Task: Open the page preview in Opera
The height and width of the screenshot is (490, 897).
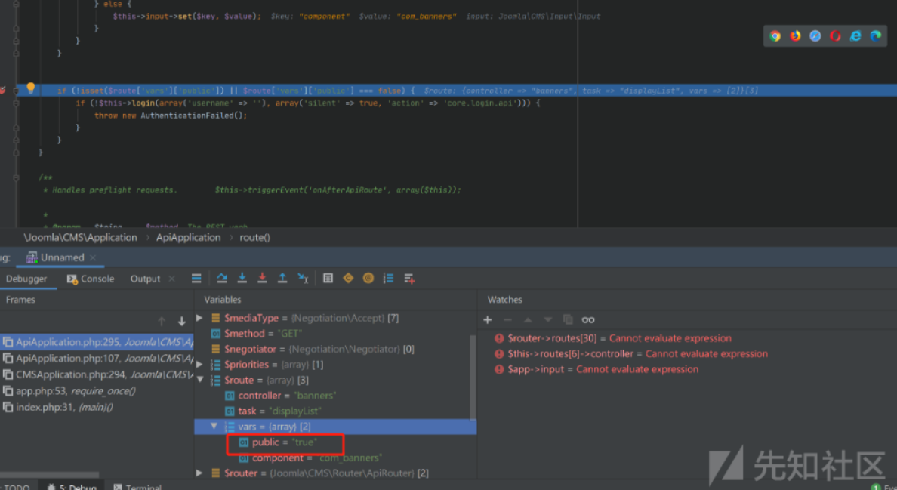Action: tap(835, 36)
